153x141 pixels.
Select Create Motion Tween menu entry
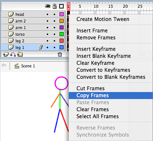pos(103,19)
